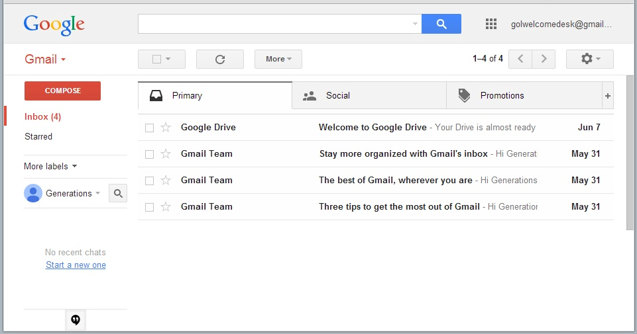Click the 'Jun 7' date
Viewport: 637px width, 334px height.
click(589, 127)
